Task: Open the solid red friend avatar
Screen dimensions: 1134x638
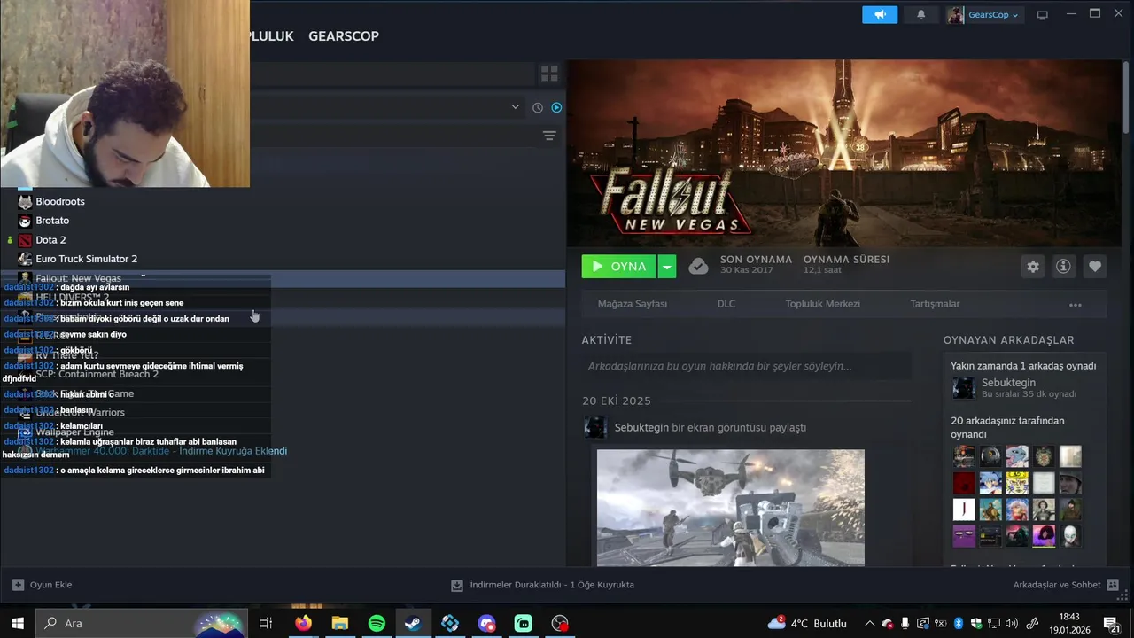Action: coord(964,483)
